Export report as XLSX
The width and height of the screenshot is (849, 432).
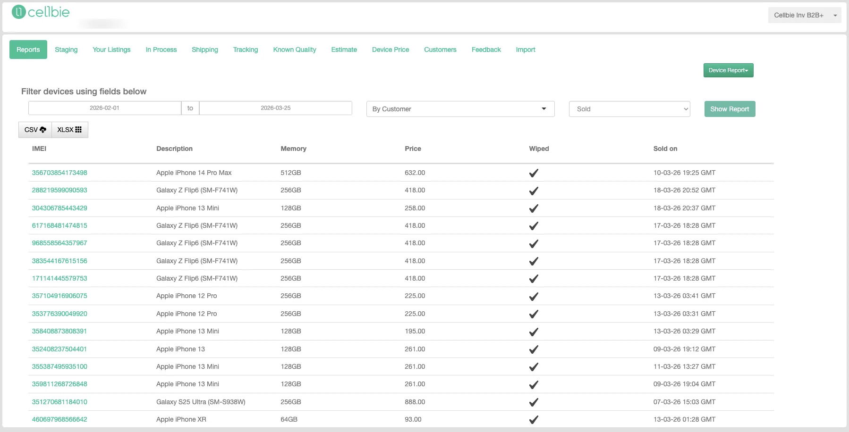point(69,130)
